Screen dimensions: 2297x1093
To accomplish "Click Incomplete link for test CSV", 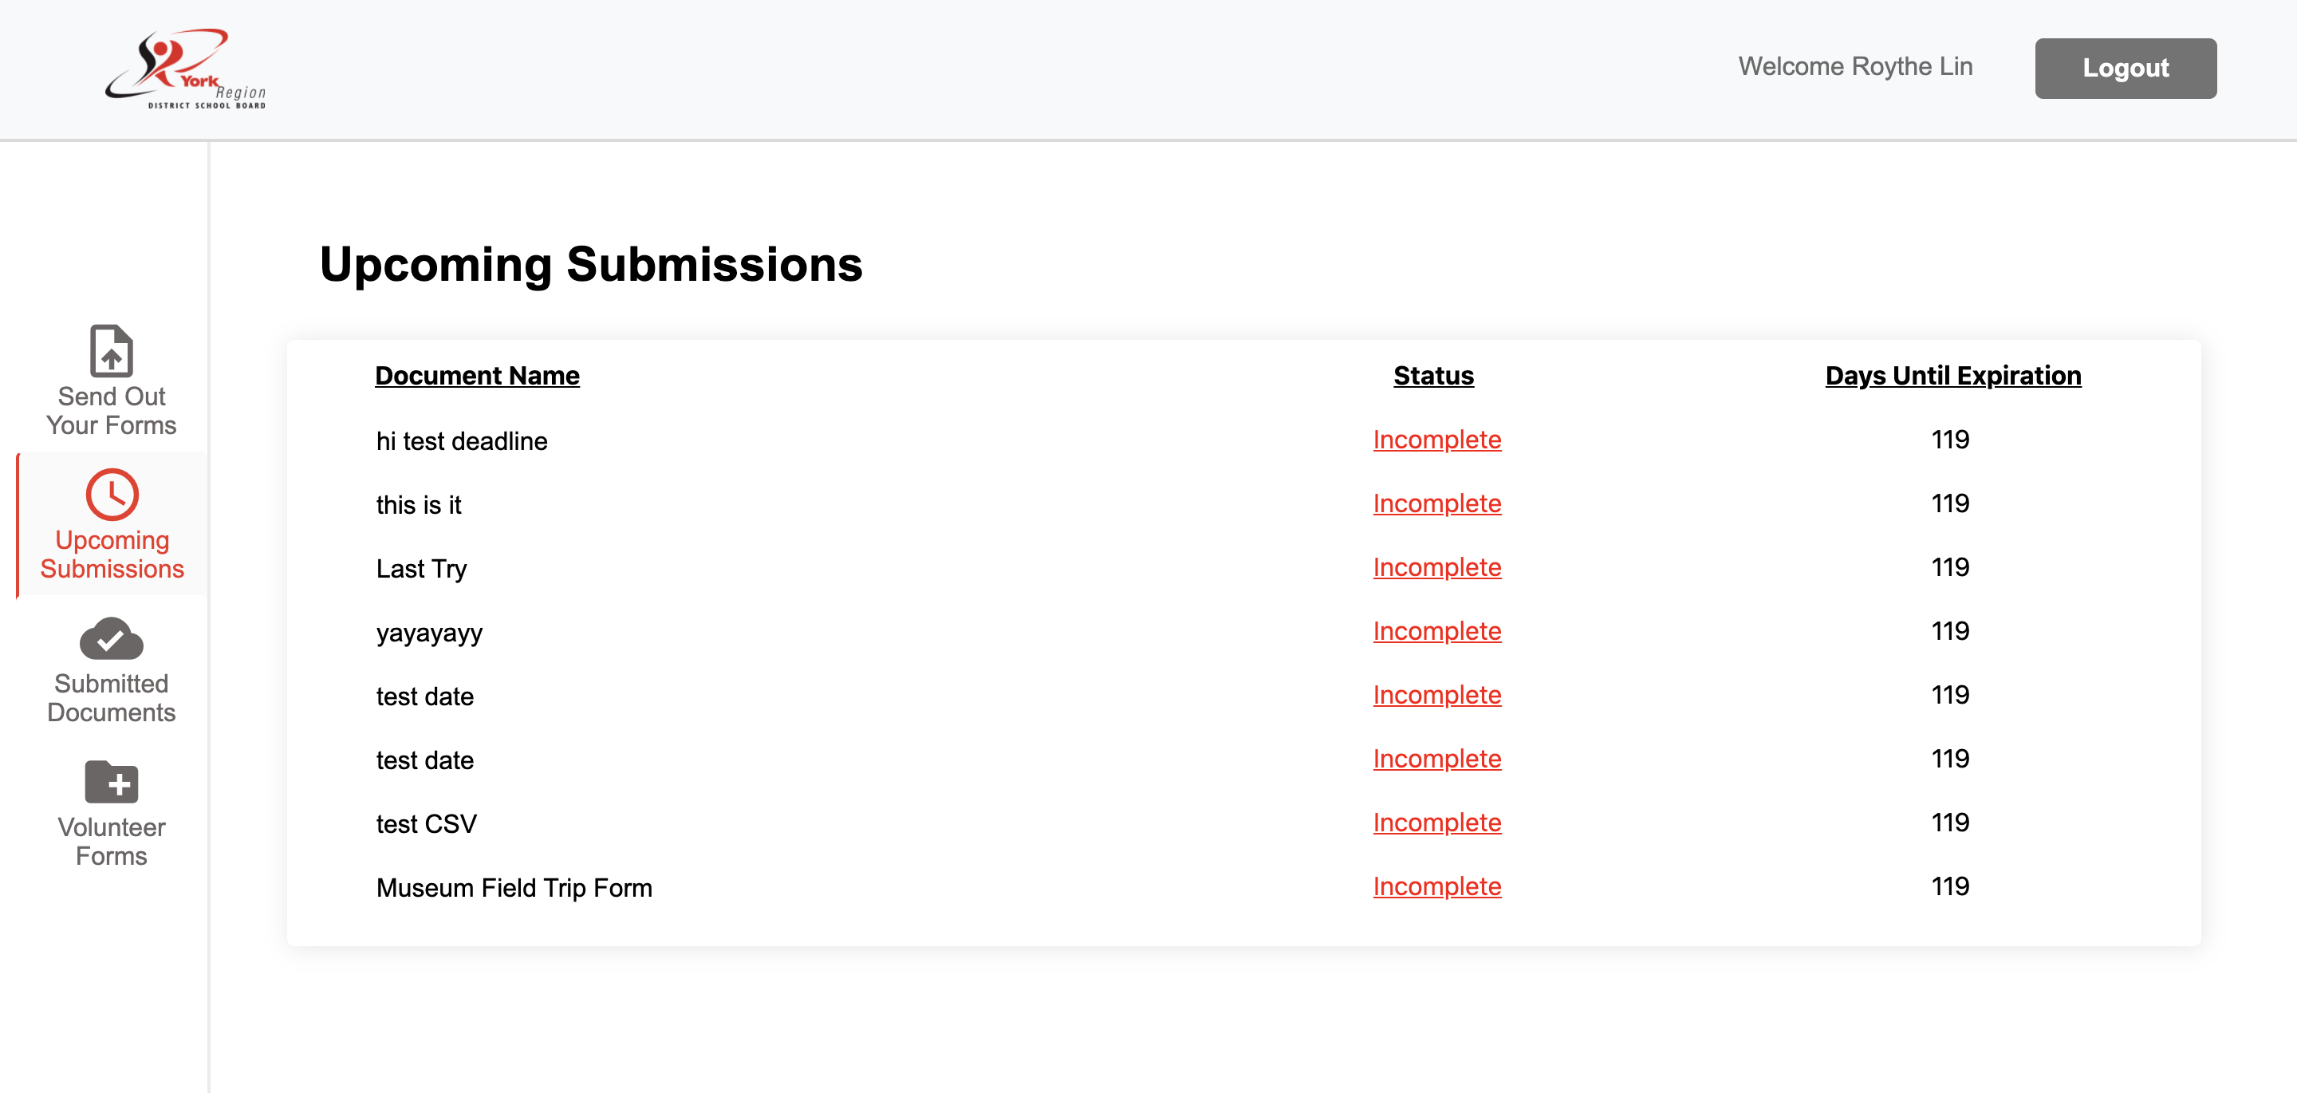I will point(1436,823).
